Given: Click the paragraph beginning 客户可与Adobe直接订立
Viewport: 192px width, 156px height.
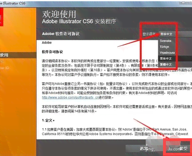Looking at the screenshot, I should tap(117, 91).
